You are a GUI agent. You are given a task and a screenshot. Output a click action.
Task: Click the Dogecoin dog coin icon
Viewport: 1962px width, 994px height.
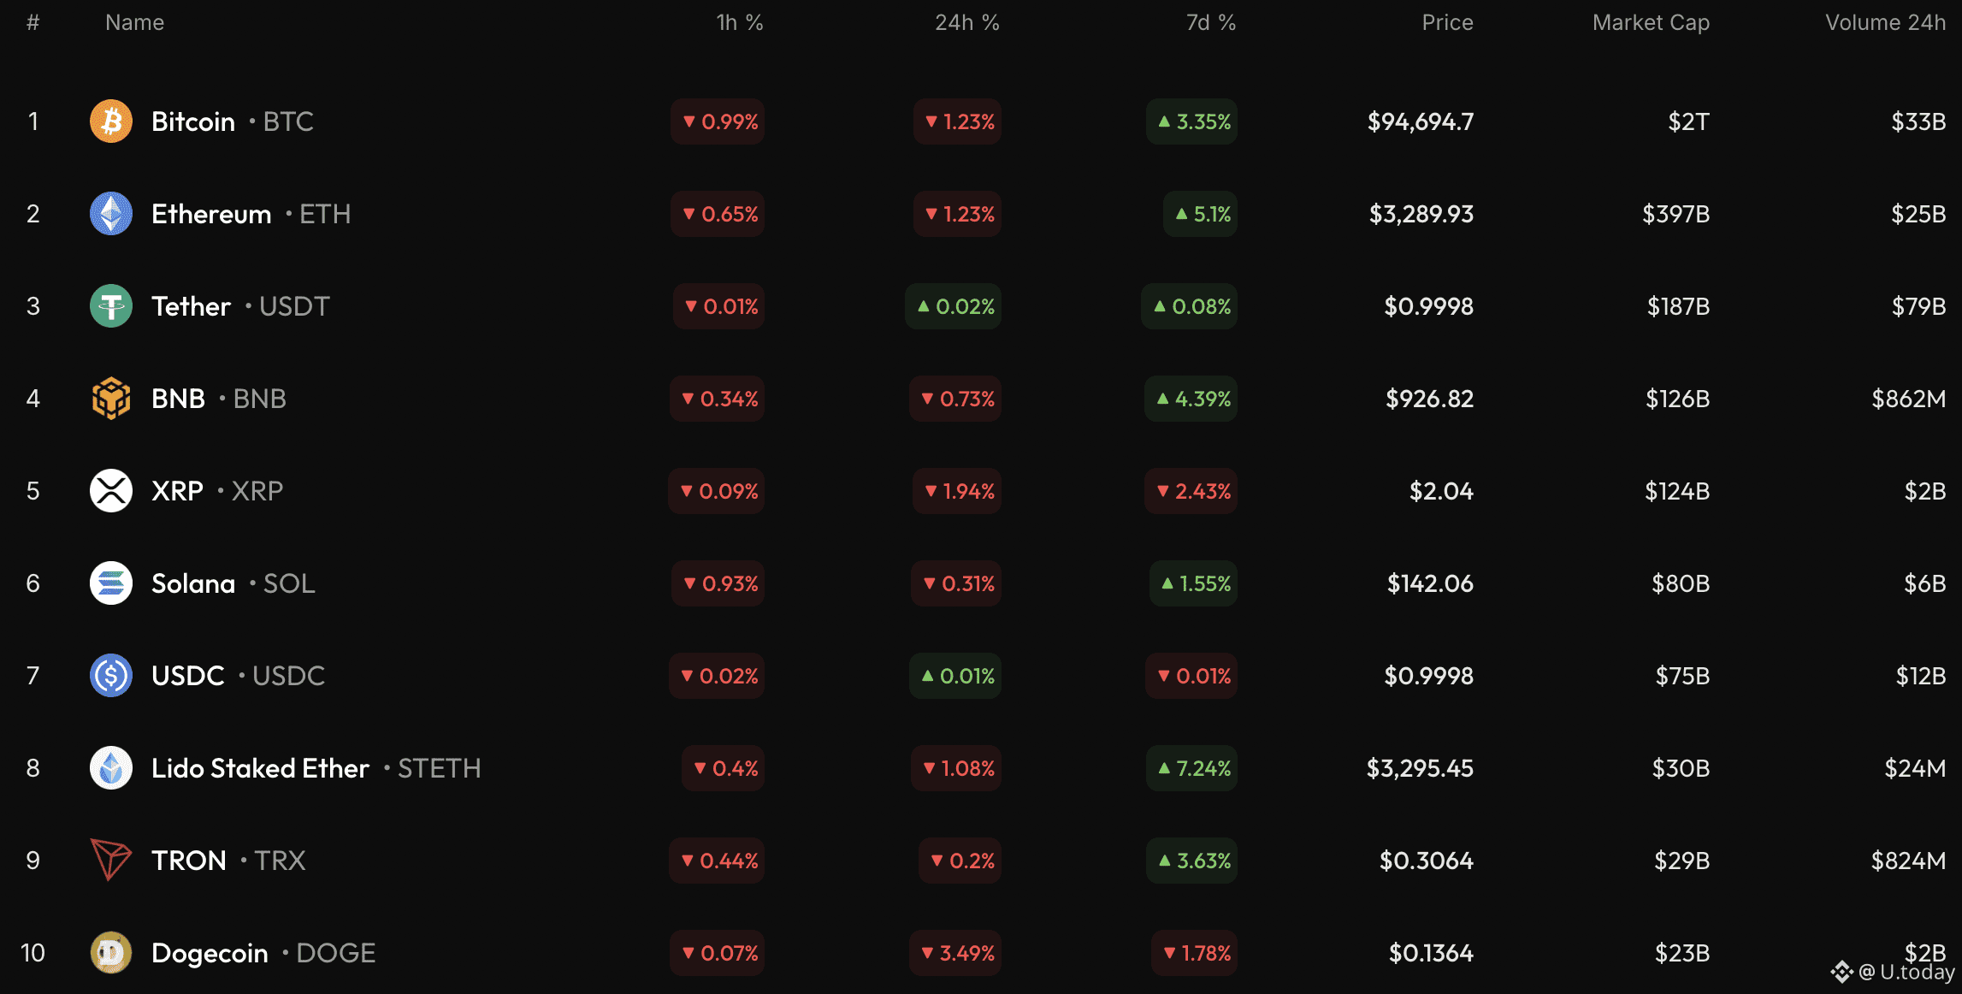(111, 952)
